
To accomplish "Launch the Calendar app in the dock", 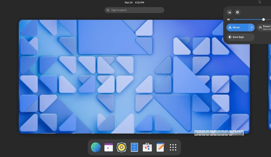I will pyautogui.click(x=108, y=147).
